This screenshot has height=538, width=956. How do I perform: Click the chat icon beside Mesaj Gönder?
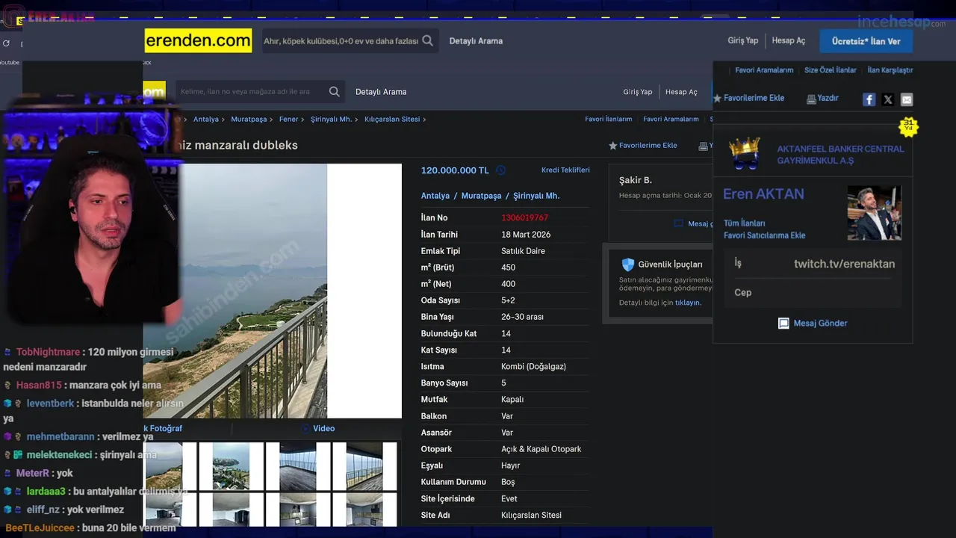[x=783, y=324]
